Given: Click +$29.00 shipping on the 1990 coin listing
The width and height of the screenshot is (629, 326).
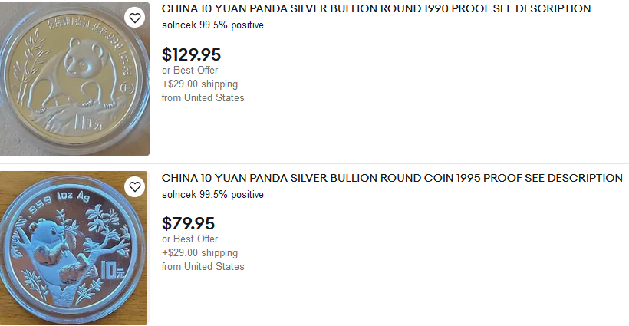Looking at the screenshot, I should (199, 84).
